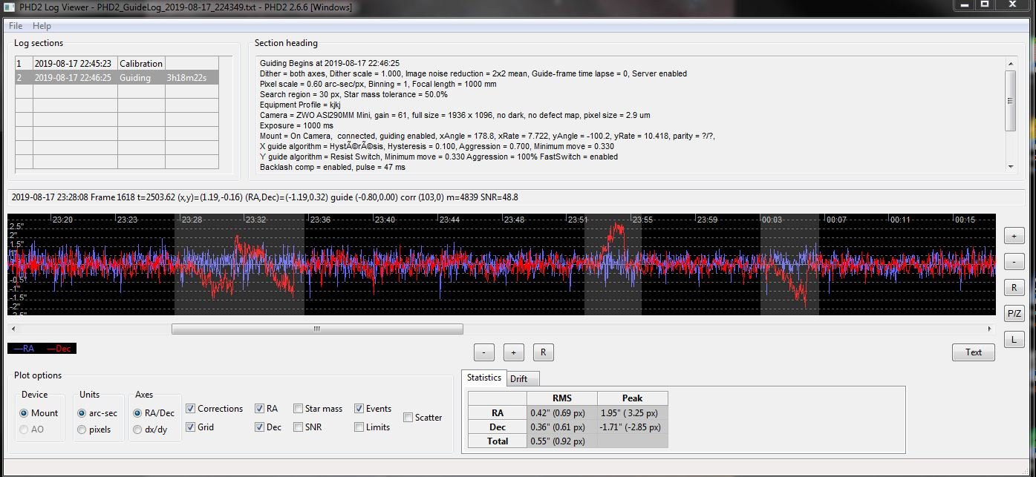
Task: Click the graph horizontal scrollbar thumb
Action: tap(317, 329)
